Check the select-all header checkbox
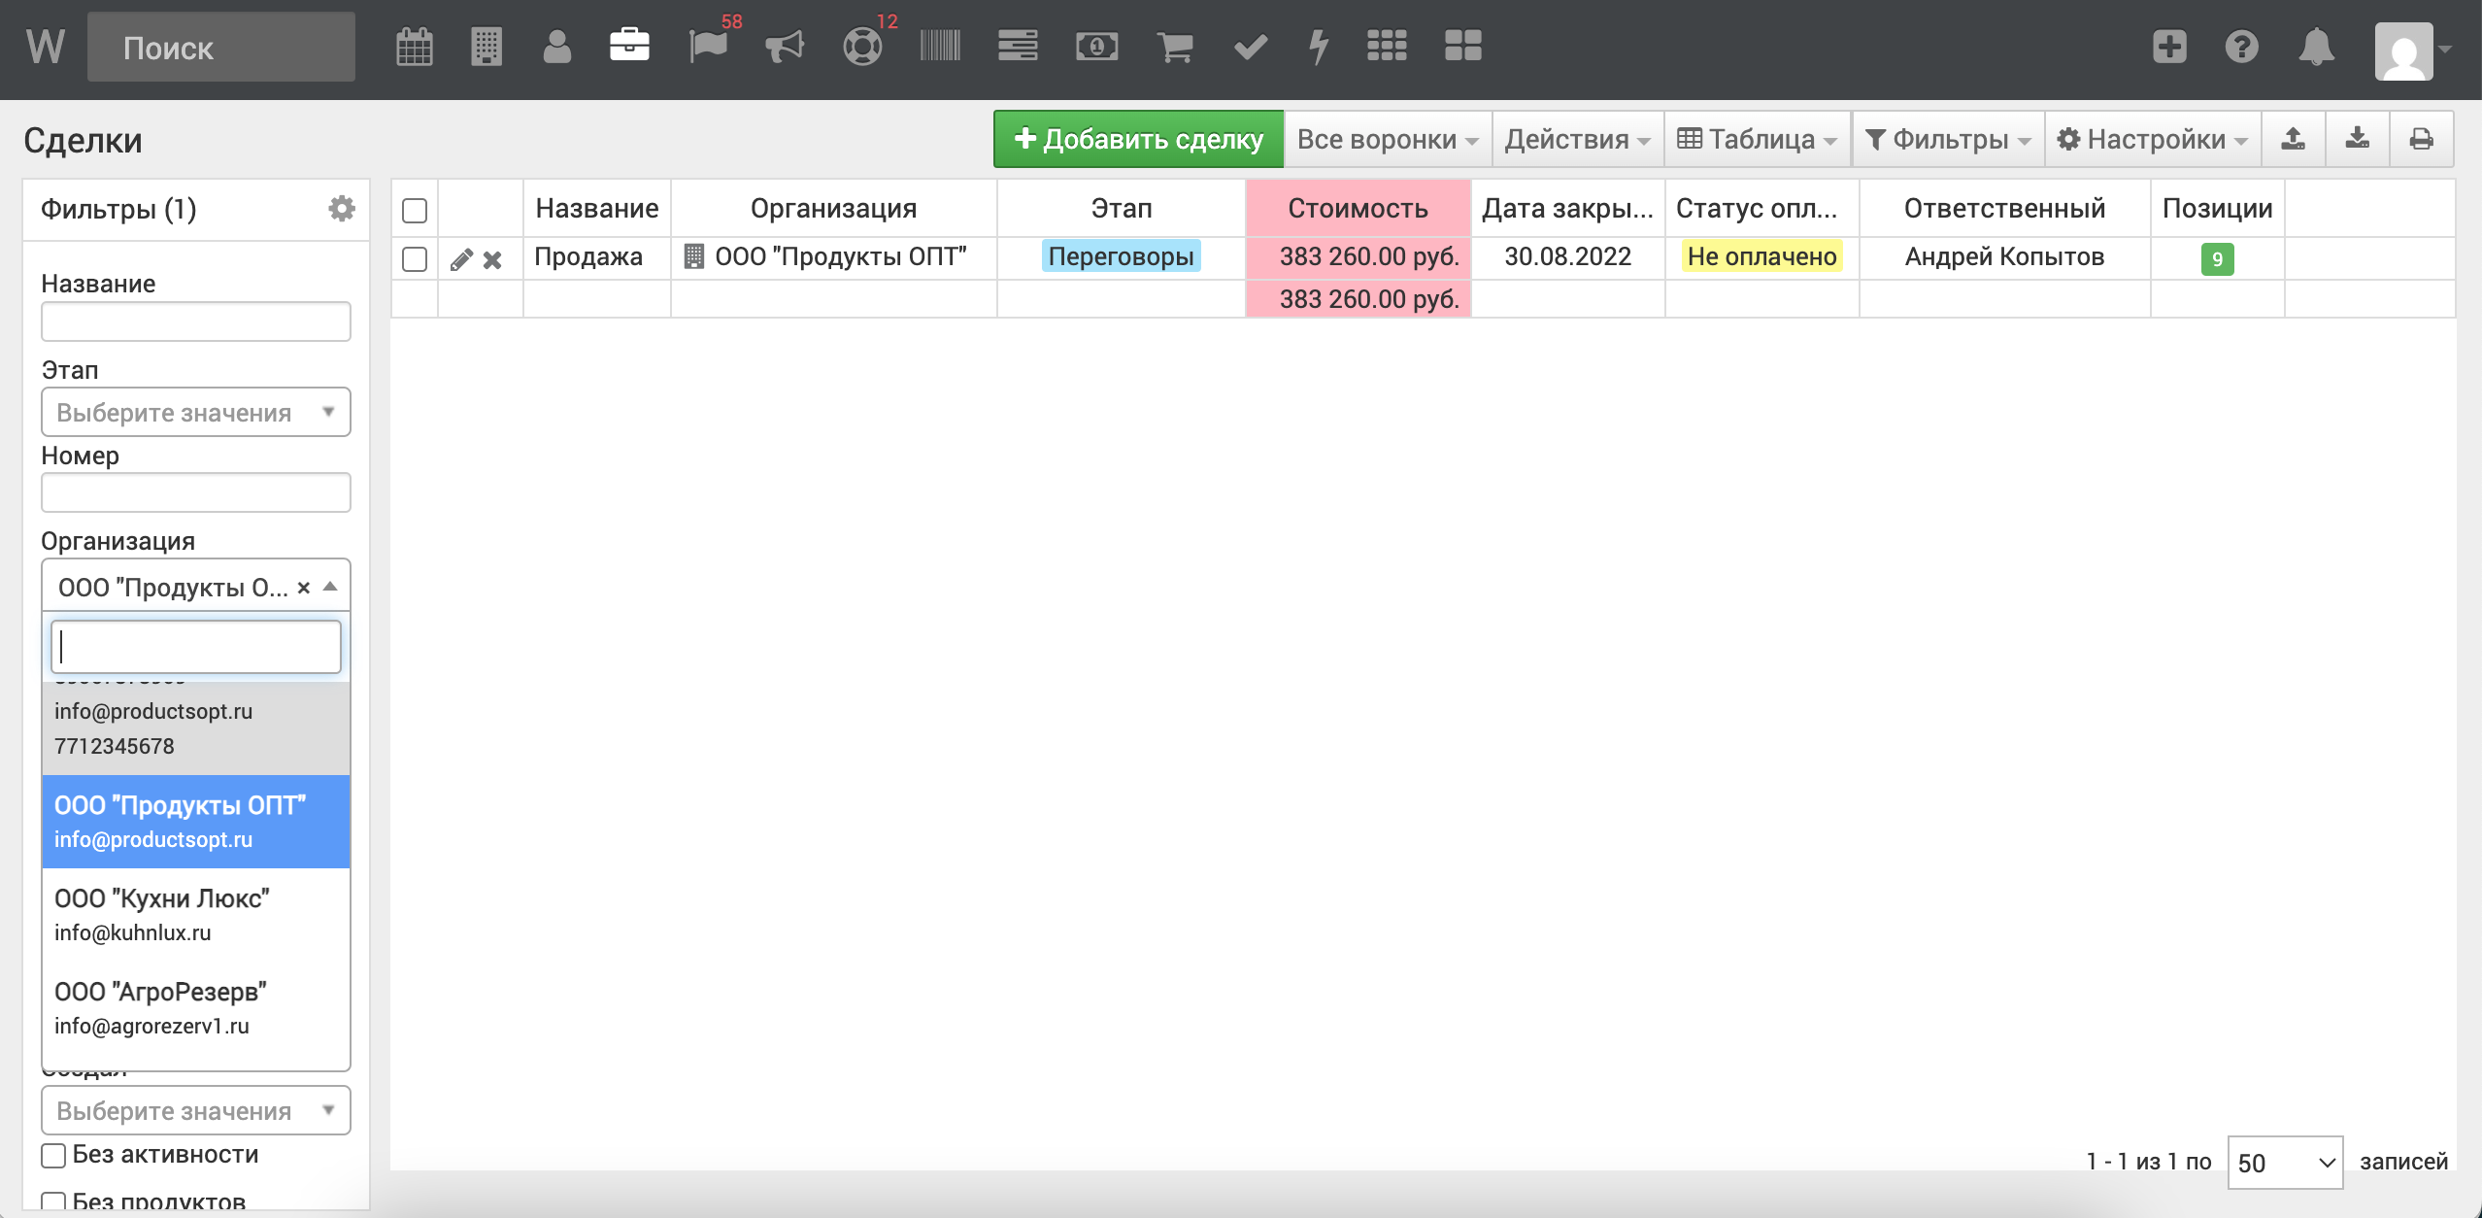The image size is (2482, 1218). [x=415, y=211]
